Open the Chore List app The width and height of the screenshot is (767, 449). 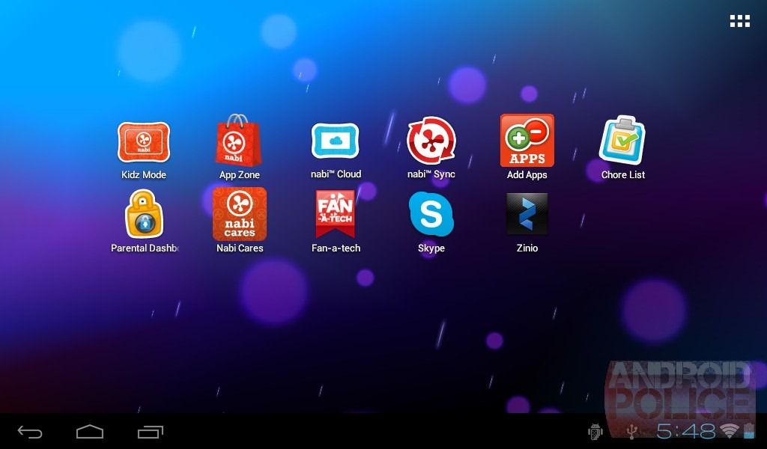[622, 141]
